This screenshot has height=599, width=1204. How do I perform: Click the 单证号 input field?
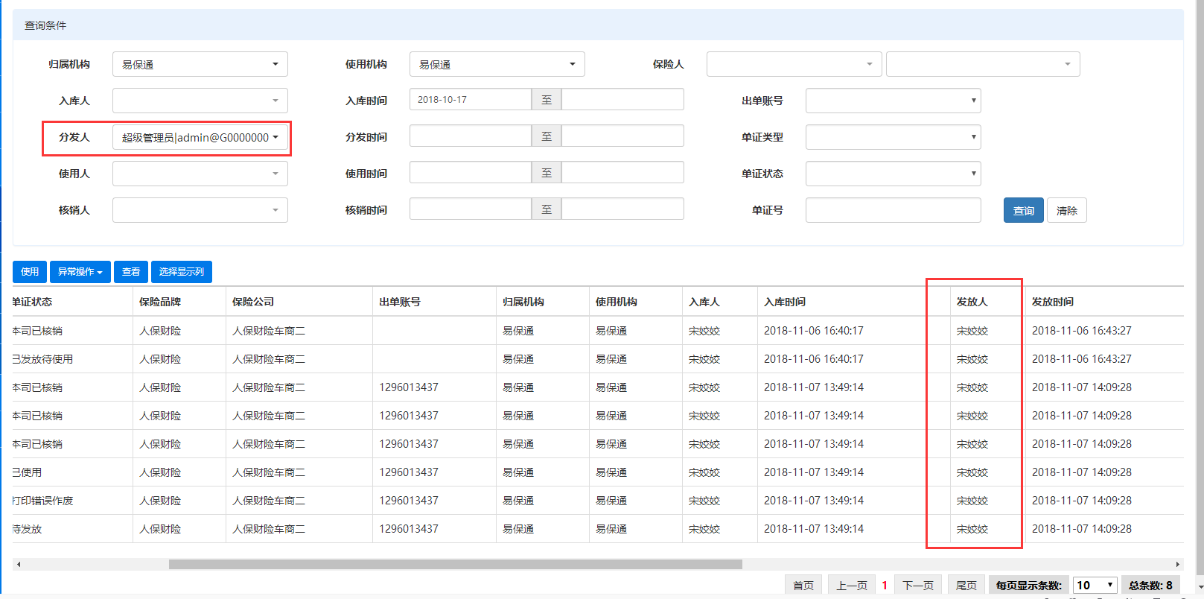pos(893,211)
